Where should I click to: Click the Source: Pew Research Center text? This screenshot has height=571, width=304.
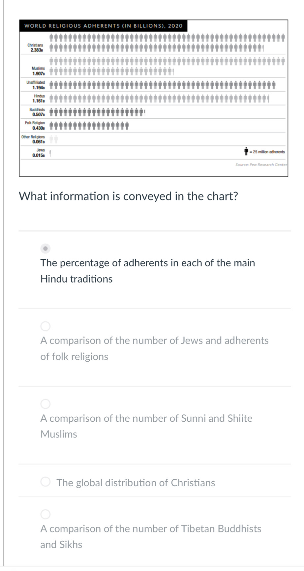261,165
